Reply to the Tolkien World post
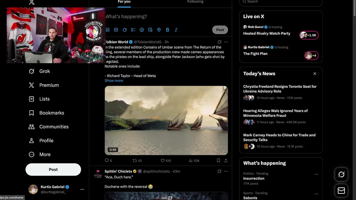Image resolution: width=356 pixels, height=200 pixels. point(108,161)
